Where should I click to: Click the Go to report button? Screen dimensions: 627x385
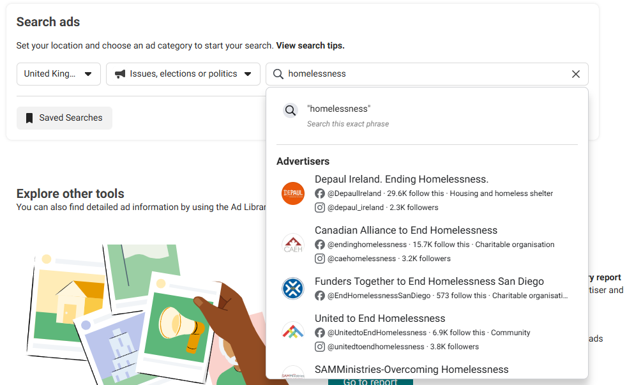point(370,382)
